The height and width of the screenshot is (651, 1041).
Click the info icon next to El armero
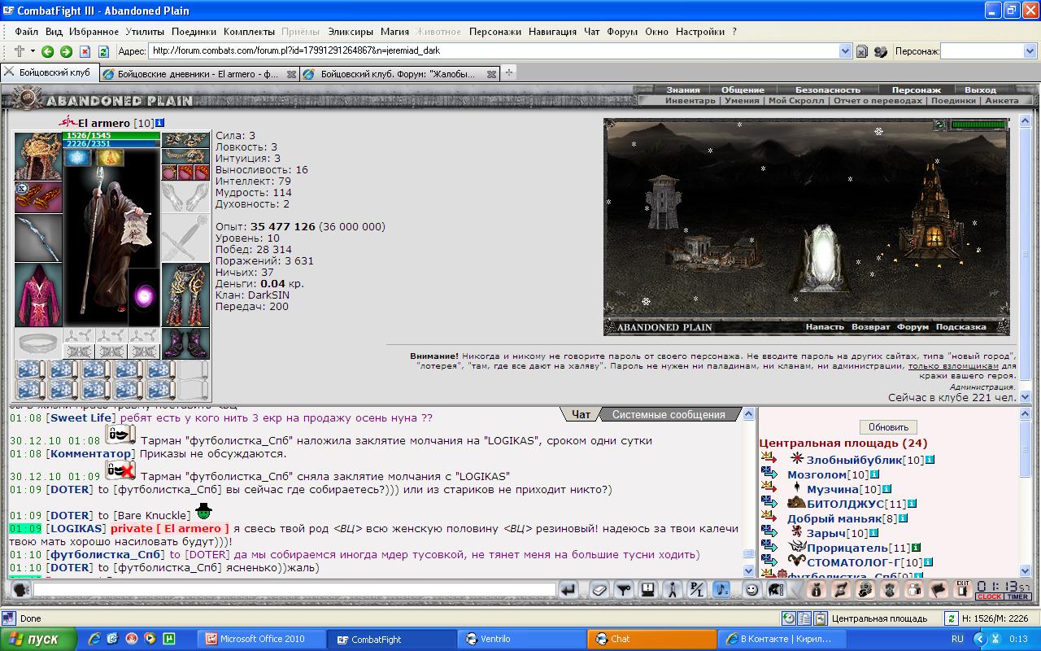pyautogui.click(x=159, y=123)
